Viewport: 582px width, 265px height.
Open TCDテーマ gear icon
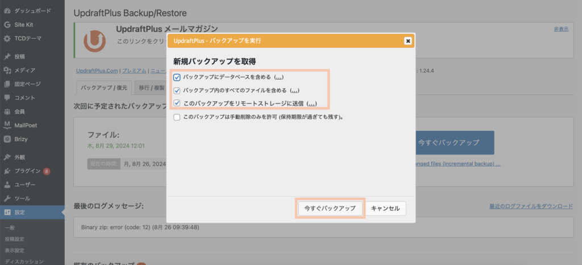tap(7, 38)
